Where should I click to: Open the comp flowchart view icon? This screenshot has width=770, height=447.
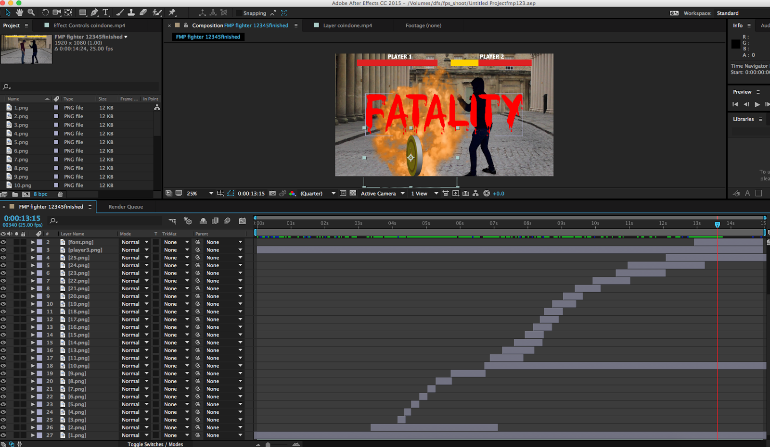[x=475, y=193]
